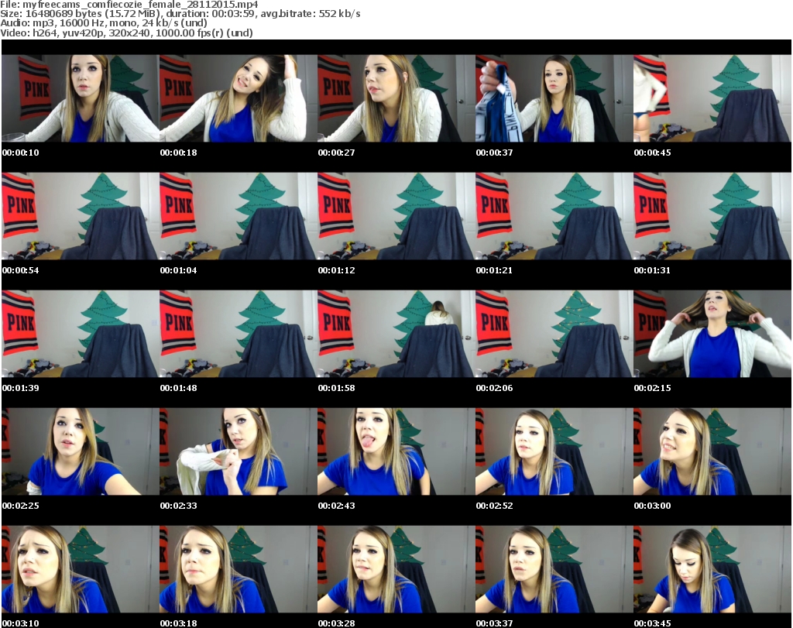View the frame at 00:01:48
This screenshot has height=628, width=793.
coord(239,334)
